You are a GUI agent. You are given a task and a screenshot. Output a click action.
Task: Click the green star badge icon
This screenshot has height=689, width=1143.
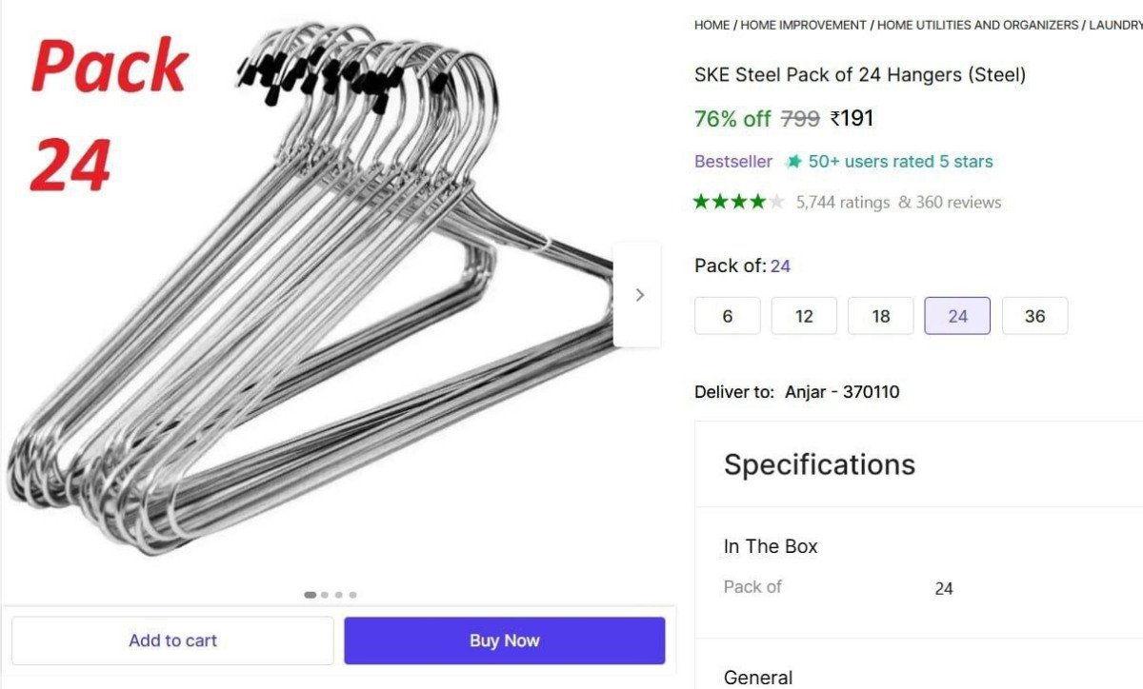tap(793, 162)
